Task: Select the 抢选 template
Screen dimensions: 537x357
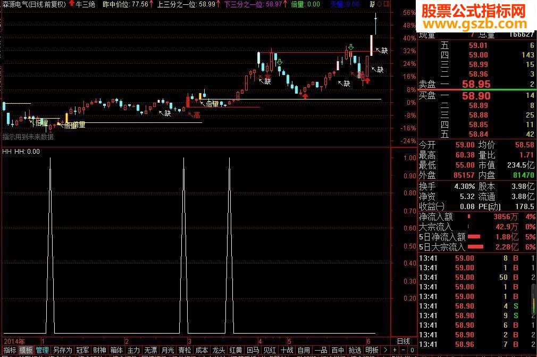Action: [355, 350]
